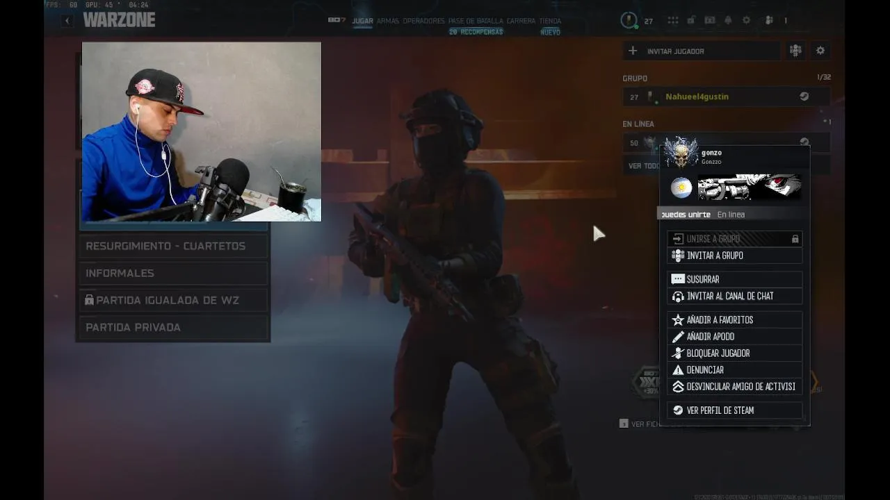Screen dimensions: 890x500
Task: Click the Argentina flag emblem on gonzo card
Action: tap(681, 187)
